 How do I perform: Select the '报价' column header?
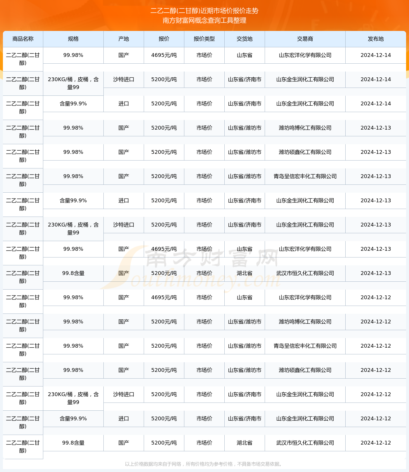pos(164,39)
